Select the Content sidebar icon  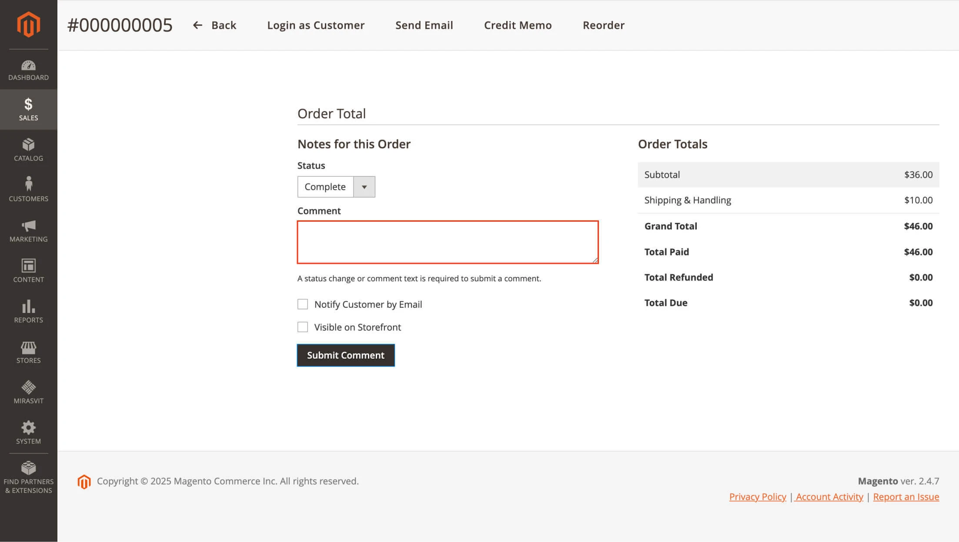(x=28, y=269)
